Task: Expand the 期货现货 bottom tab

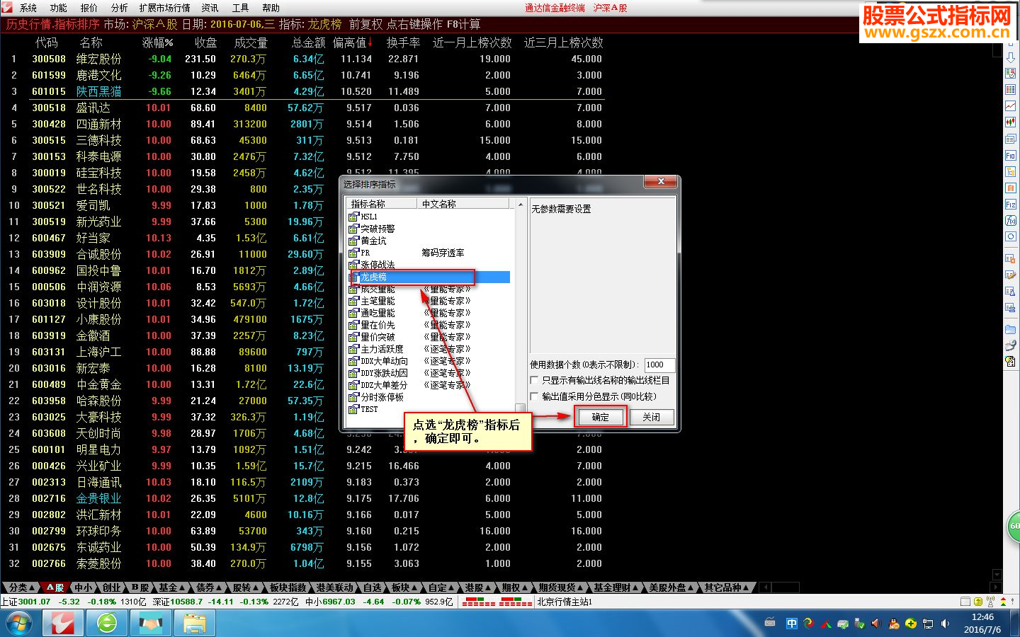Action: point(561,587)
